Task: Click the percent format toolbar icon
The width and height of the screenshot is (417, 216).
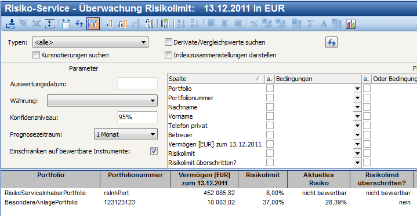Action: coord(254,24)
